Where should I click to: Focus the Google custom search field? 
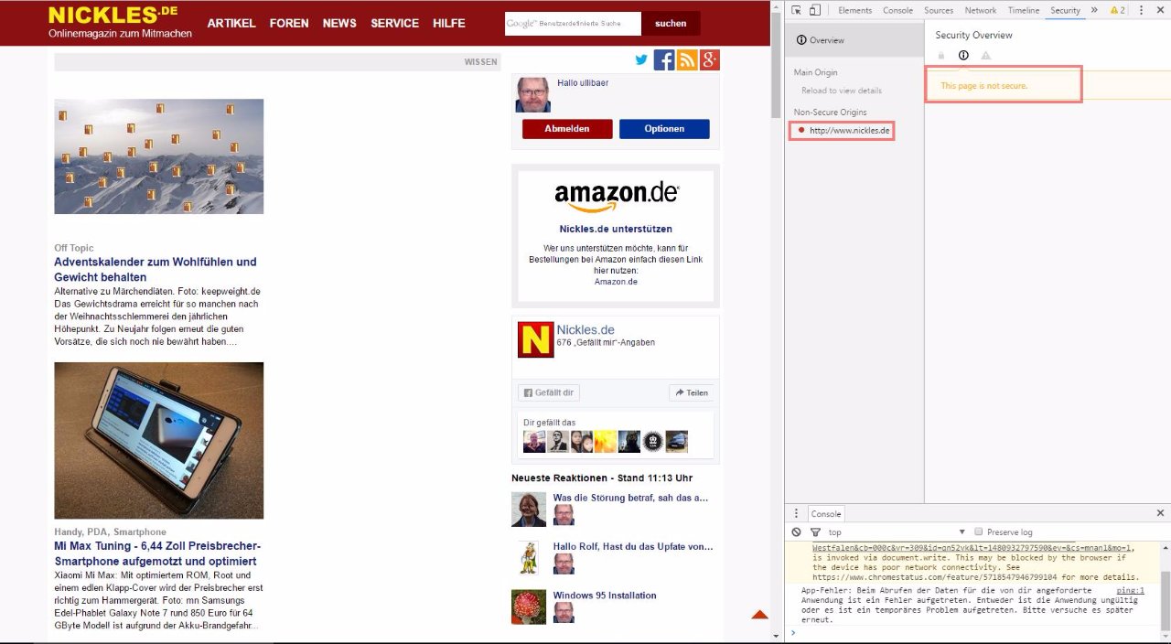573,23
